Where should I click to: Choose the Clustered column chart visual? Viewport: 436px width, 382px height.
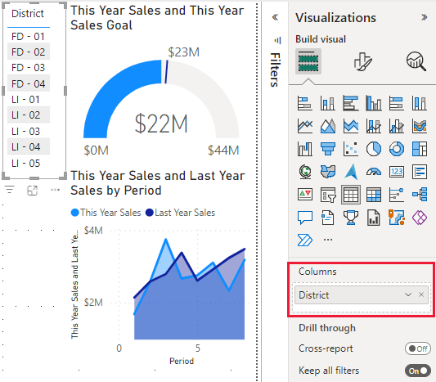374,103
